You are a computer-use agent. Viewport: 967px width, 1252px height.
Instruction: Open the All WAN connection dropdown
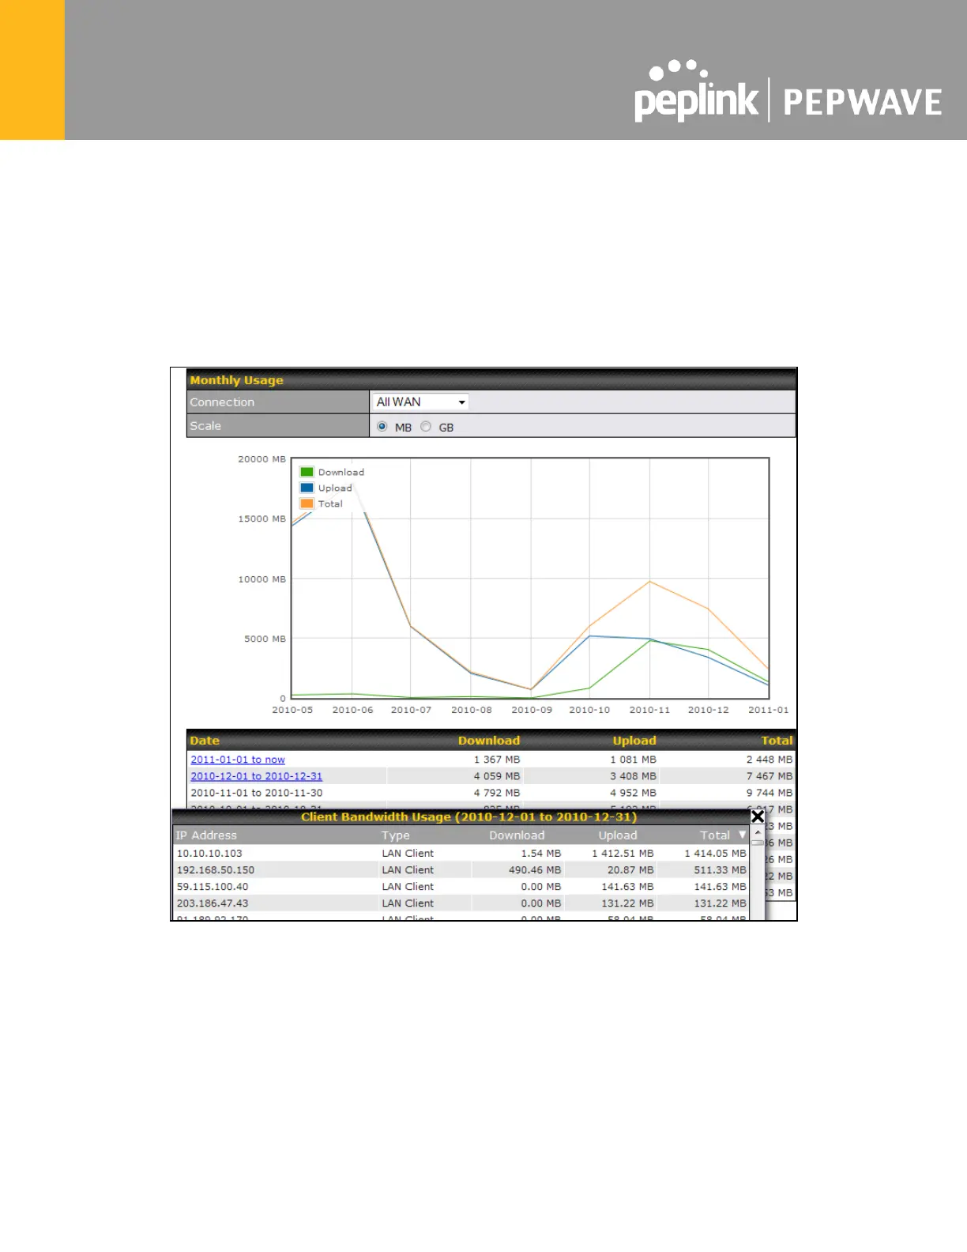(x=420, y=402)
